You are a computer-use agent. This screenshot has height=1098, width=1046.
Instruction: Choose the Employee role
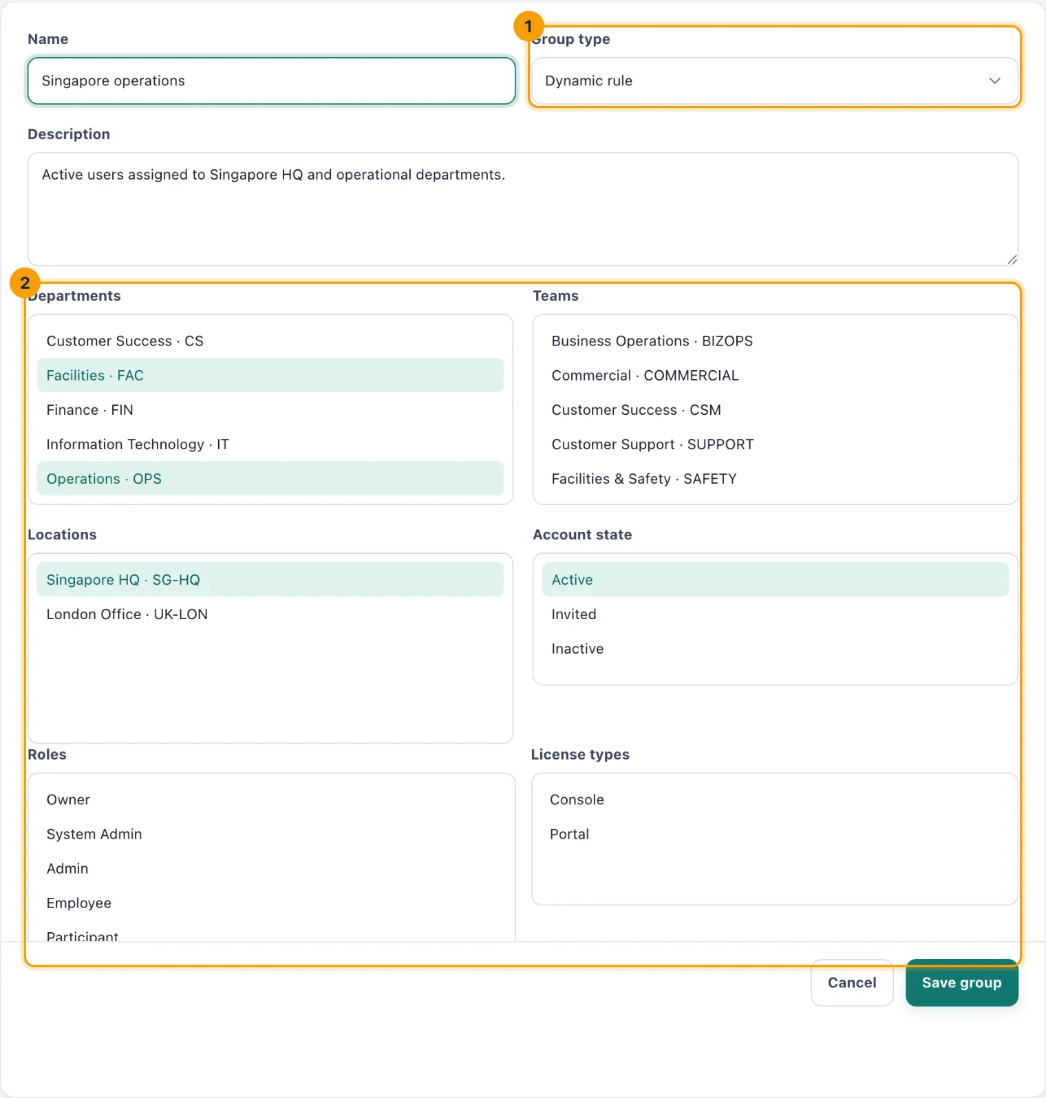272,903
